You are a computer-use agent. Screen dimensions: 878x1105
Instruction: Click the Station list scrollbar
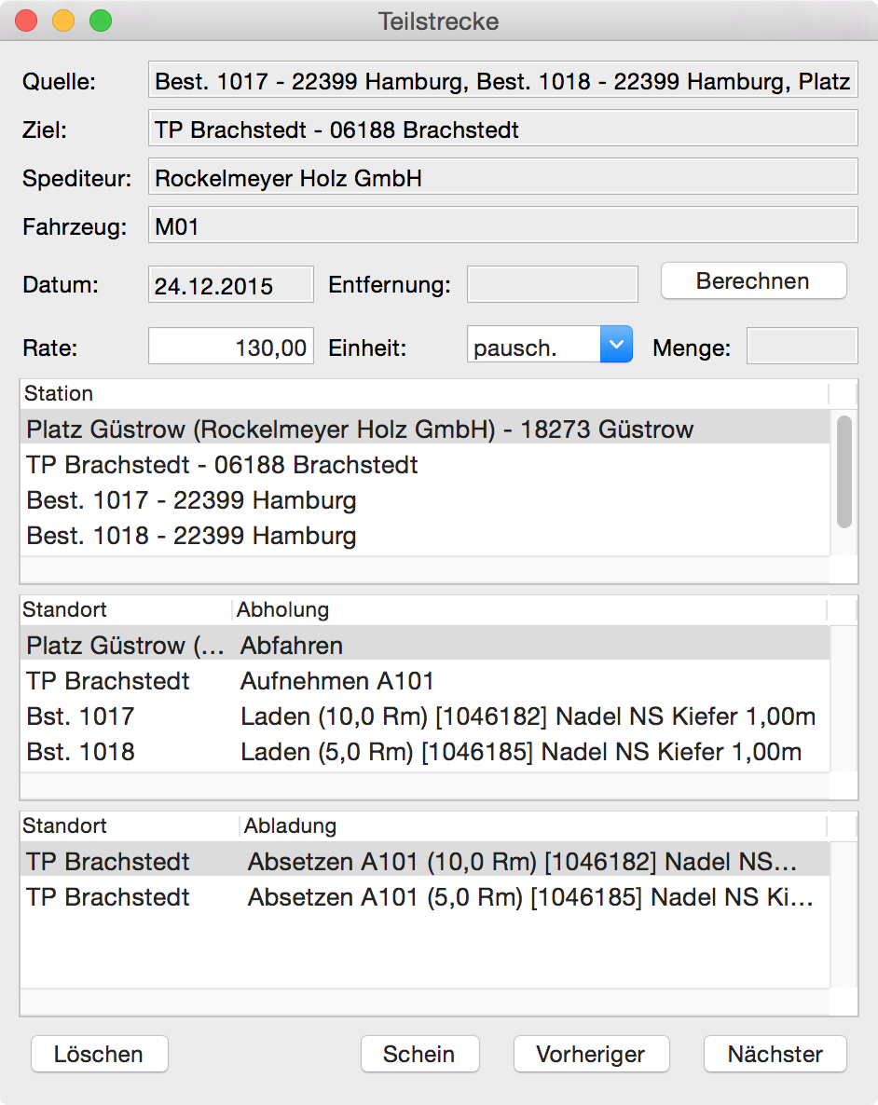844,472
